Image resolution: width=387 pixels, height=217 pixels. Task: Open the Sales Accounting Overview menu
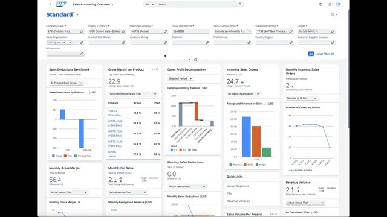(93, 4)
